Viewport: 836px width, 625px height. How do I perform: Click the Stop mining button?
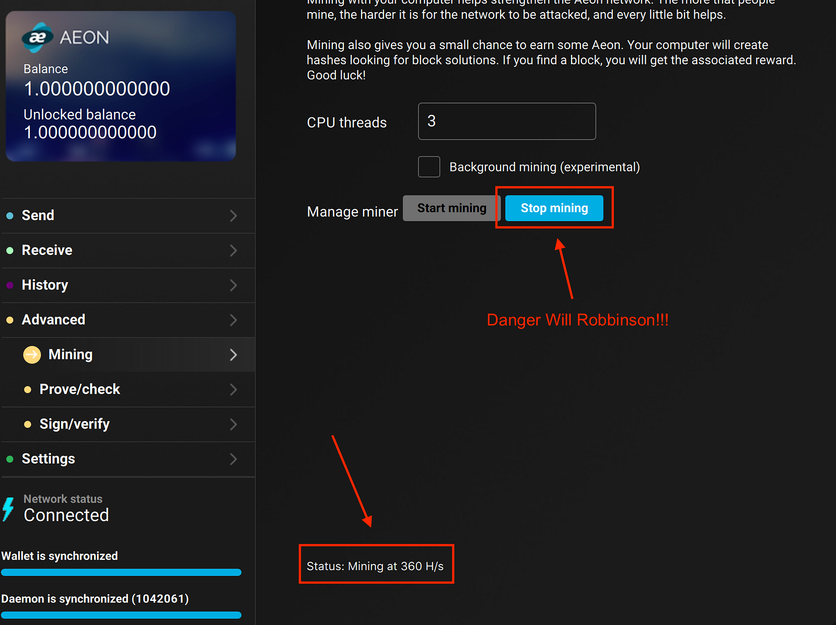coord(554,208)
